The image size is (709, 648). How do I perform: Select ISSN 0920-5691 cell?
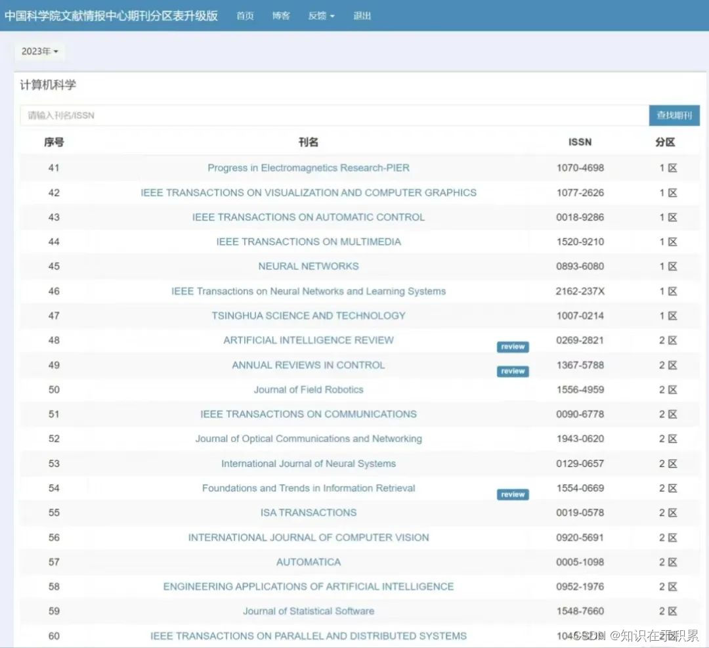[580, 537]
